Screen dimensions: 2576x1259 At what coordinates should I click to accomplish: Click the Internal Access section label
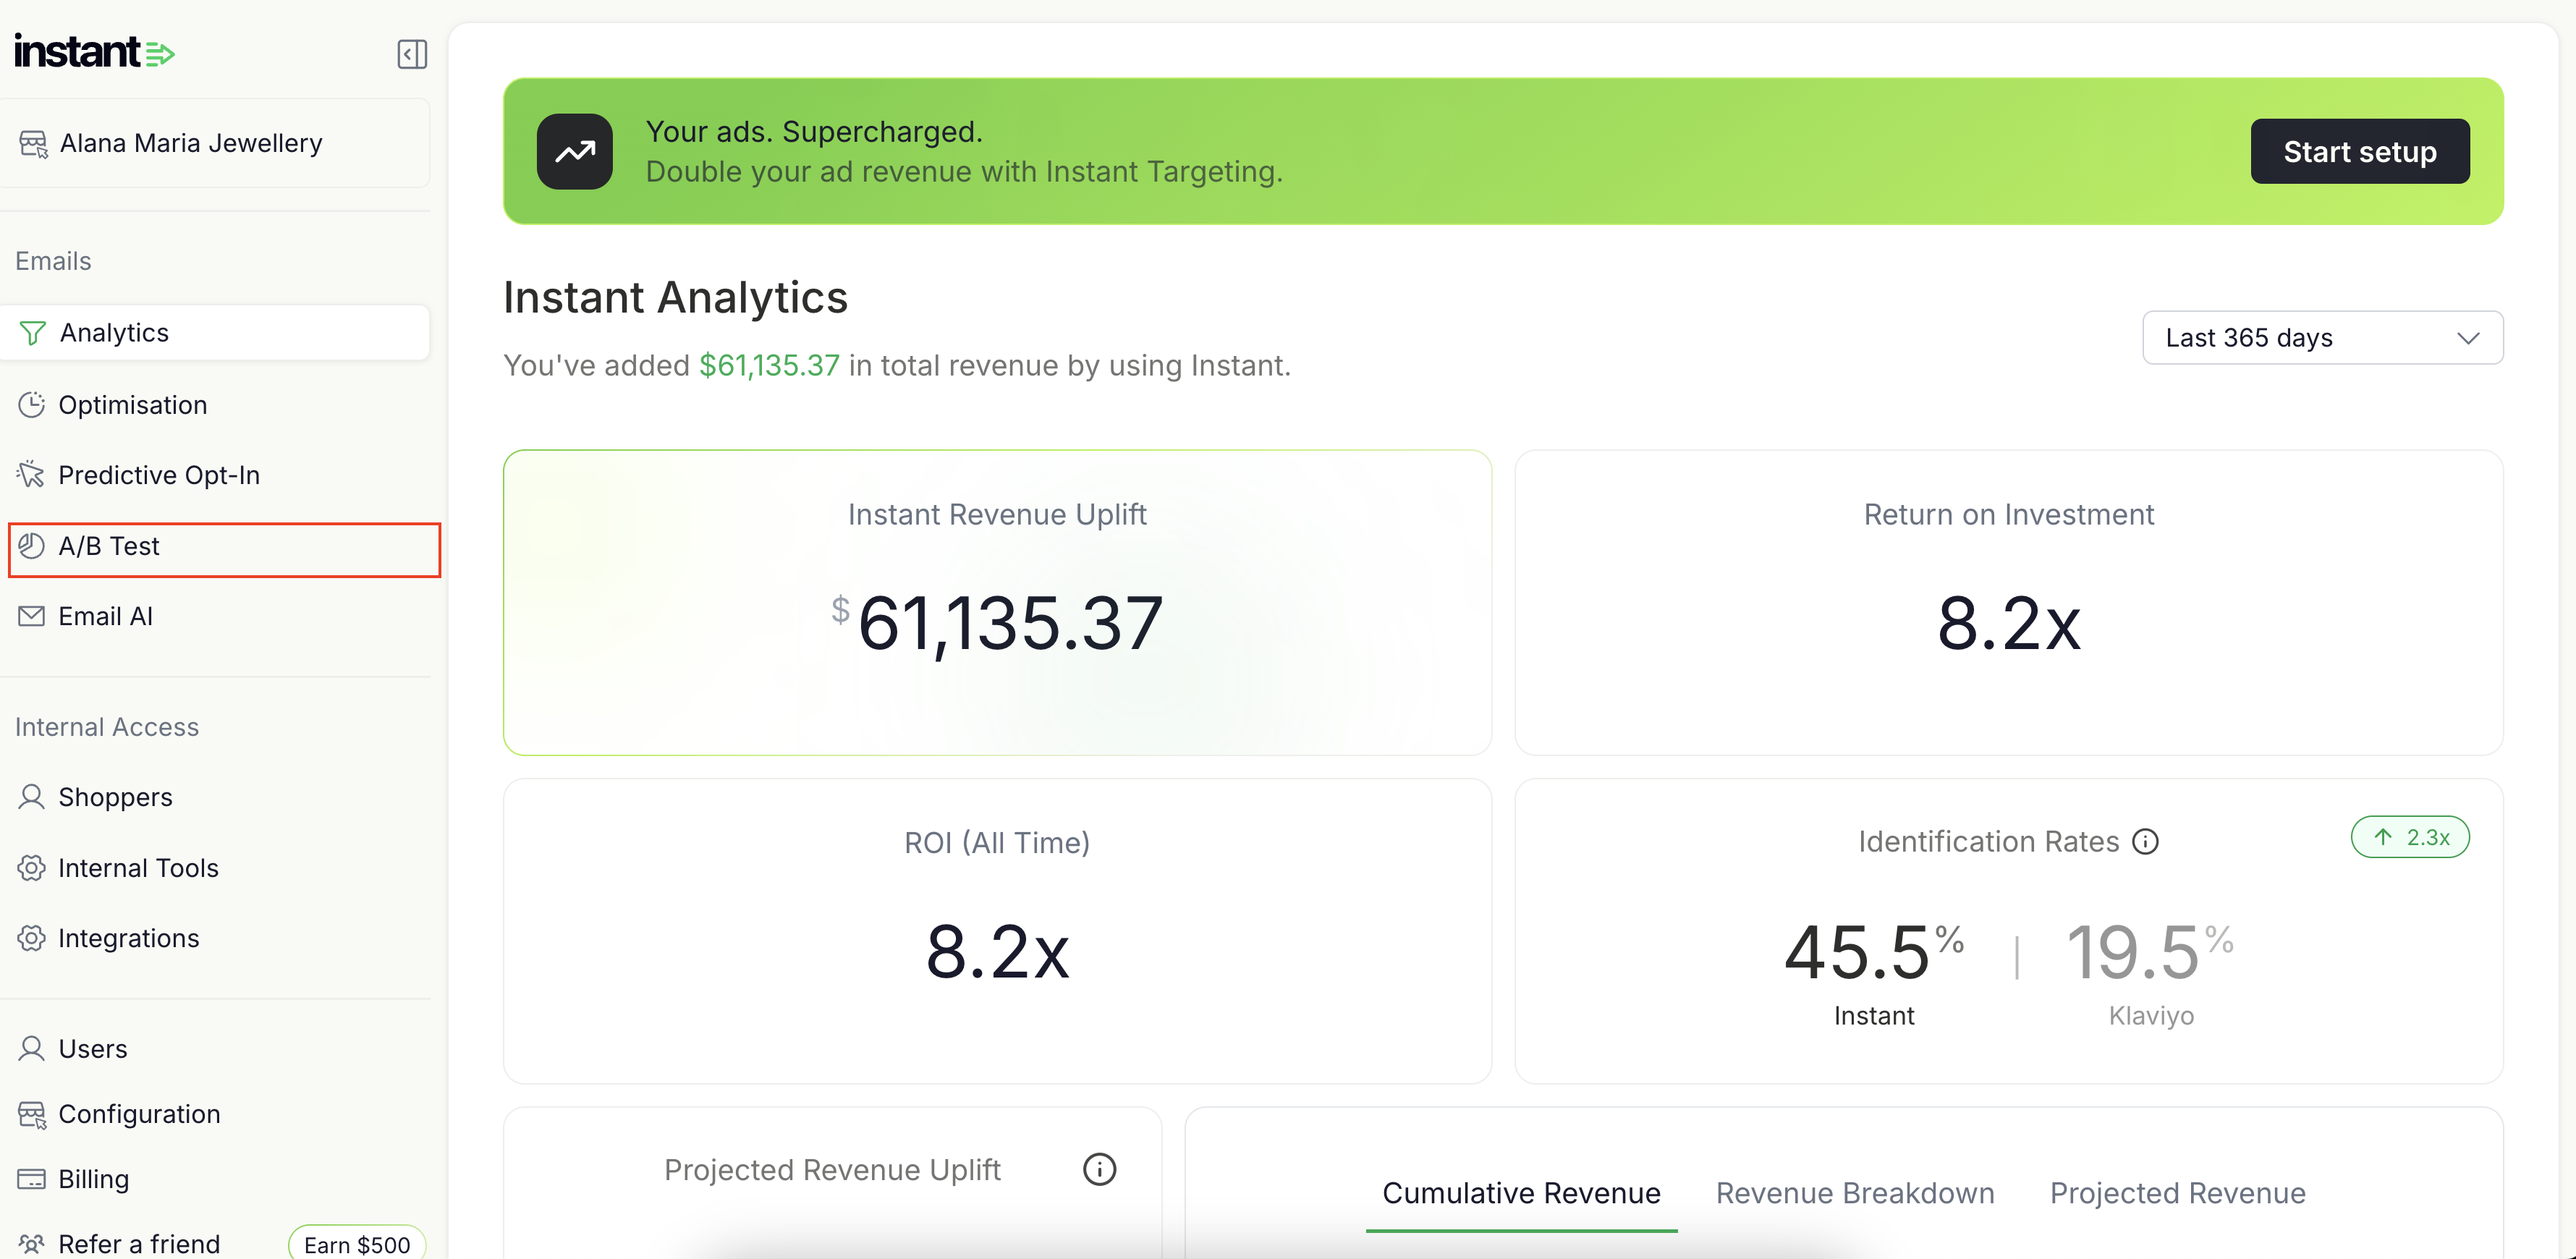tap(107, 727)
